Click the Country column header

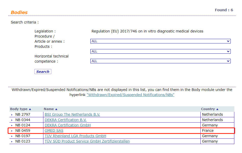208,109
